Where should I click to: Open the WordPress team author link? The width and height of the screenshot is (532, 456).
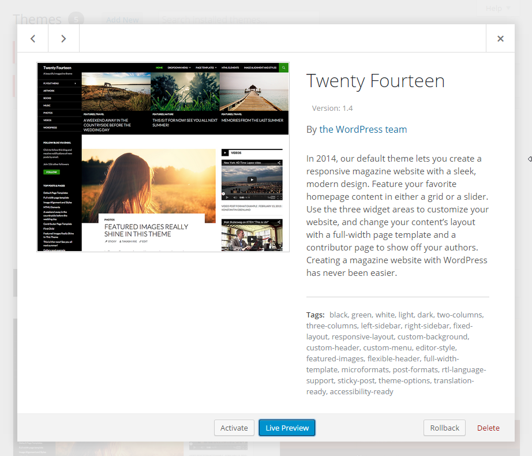coord(371,129)
